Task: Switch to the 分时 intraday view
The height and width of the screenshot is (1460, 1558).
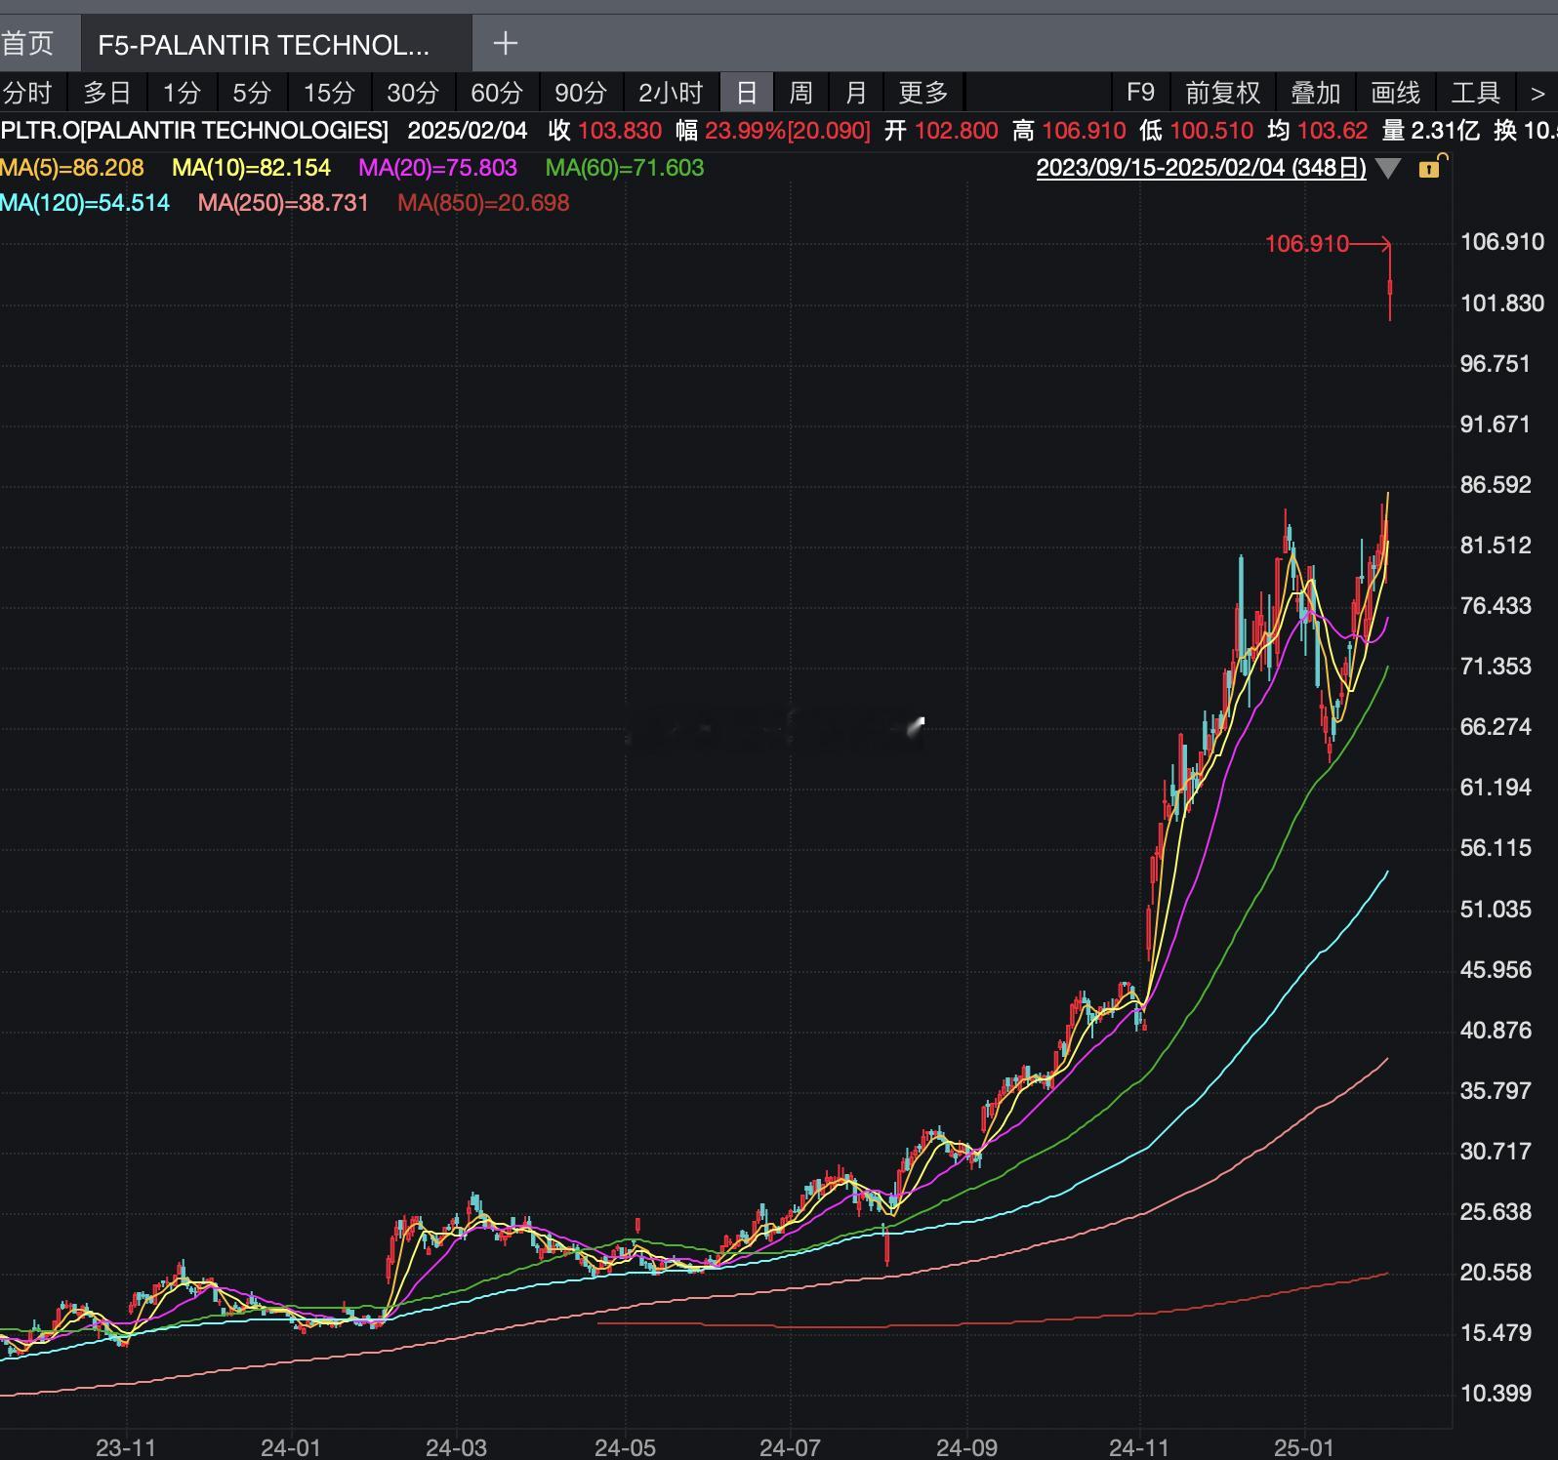Action: point(28,93)
